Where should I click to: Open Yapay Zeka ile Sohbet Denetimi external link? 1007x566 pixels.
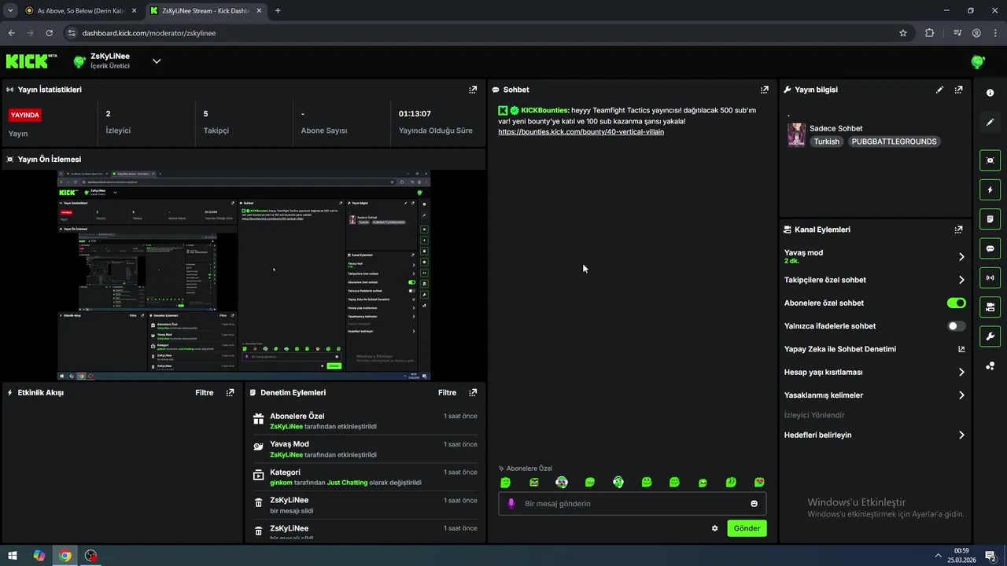[961, 349]
